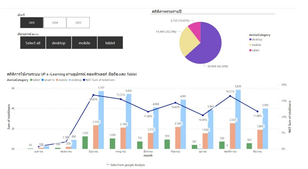The image size is (308, 169).
Task: Click the %GT Sum of totalUsers legend entry
Action: (x=101, y=80)
